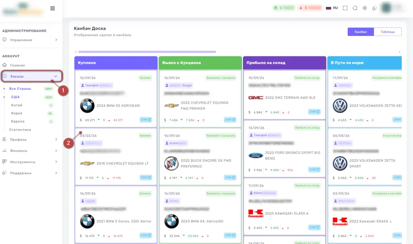Click Прибыло на склад badge on GMC card
Image resolution: width=413 pixels, height=244 pixels.
click(x=307, y=78)
